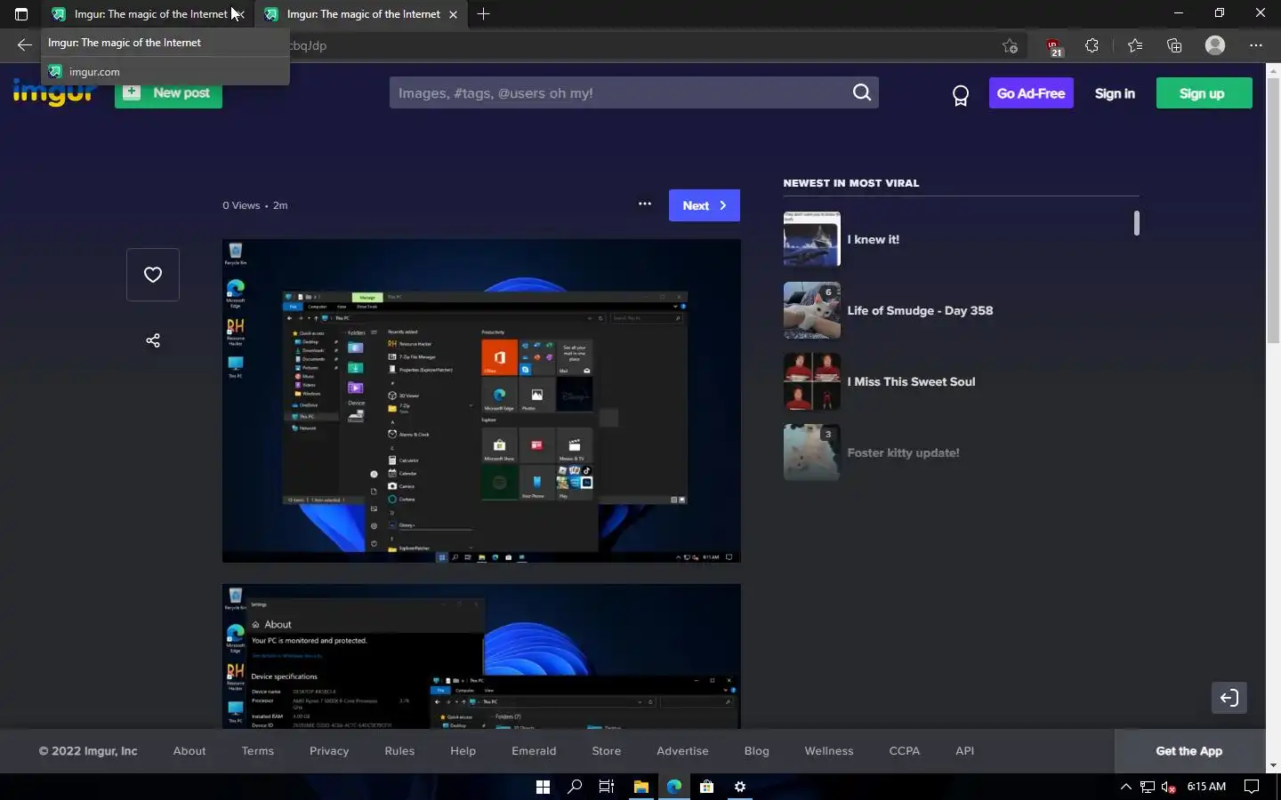The image size is (1281, 800).
Task: Open the Emerald footer link
Action: [x=534, y=751]
